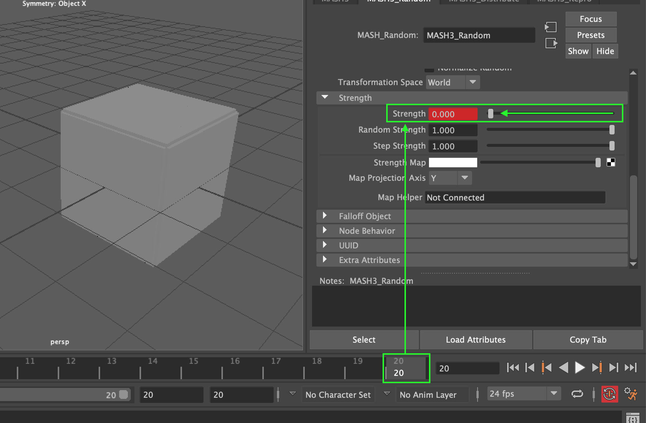Expand the Falloff Object section
The height and width of the screenshot is (423, 646).
tap(325, 216)
